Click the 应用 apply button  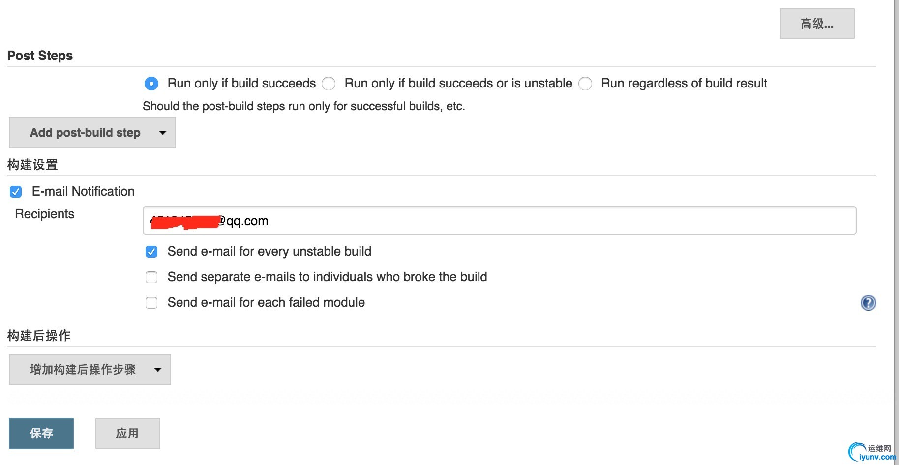[x=127, y=434]
